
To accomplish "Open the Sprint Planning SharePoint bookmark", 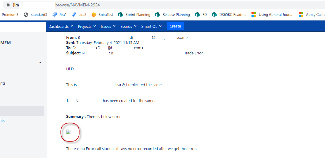I will click(134, 15).
